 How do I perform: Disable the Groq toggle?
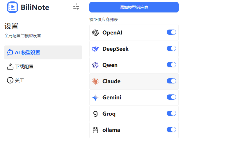click(x=171, y=113)
